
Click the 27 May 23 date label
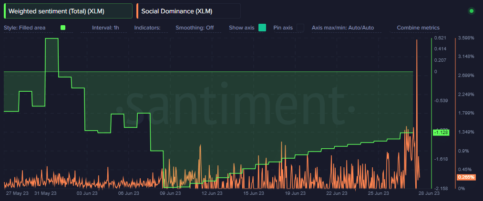(x=16, y=193)
